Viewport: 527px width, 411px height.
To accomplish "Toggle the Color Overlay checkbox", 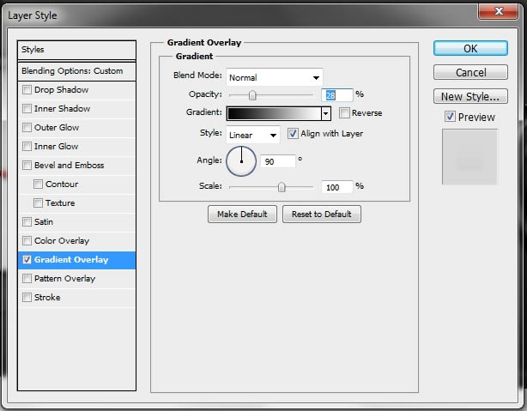I will [x=27, y=240].
